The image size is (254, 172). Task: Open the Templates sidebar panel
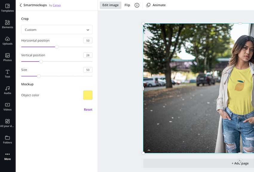pyautogui.click(x=7, y=8)
